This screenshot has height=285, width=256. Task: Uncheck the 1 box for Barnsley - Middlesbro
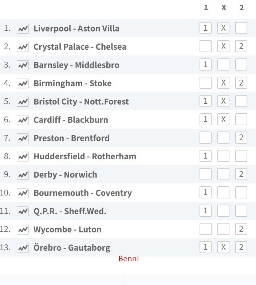[205, 65]
